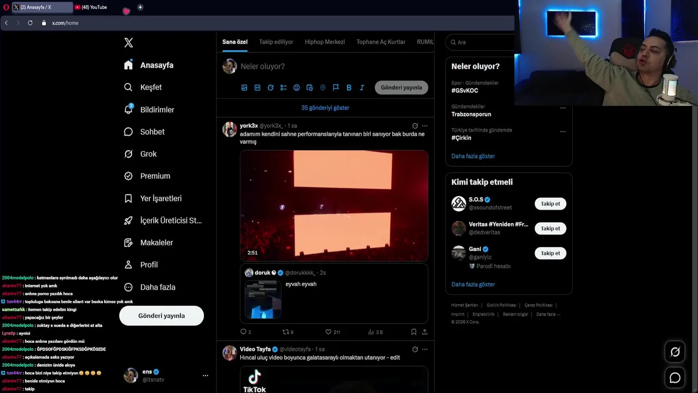Open more options on york3x post
This screenshot has width=698, height=393.
[x=425, y=126]
